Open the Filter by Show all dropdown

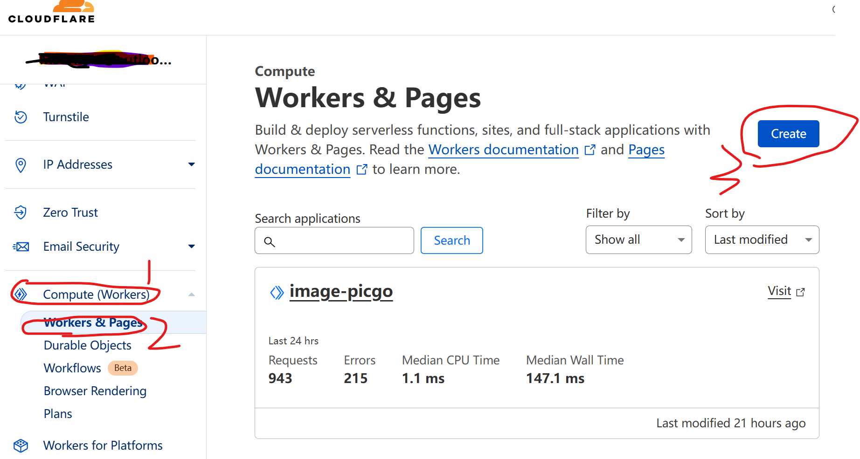(x=639, y=240)
